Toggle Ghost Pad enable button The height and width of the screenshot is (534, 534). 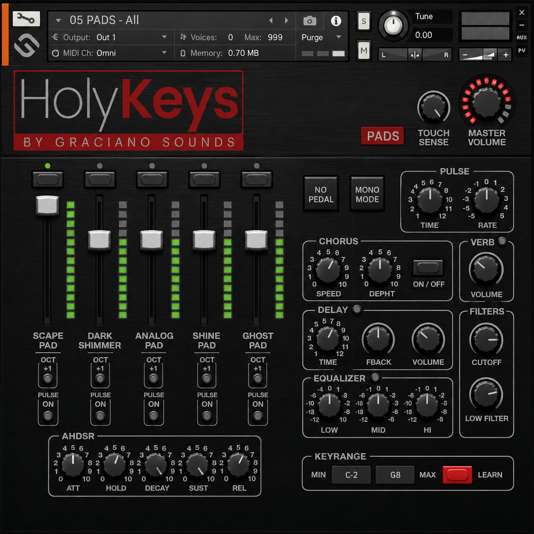(x=256, y=180)
